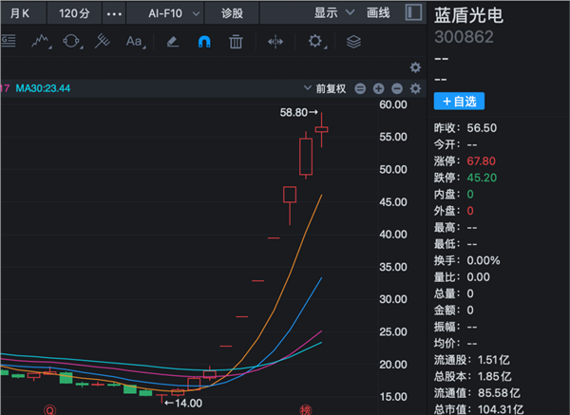Screen dimensions: 570x415
Task: Click the 总市值 104.31亿 value
Action: (501, 409)
